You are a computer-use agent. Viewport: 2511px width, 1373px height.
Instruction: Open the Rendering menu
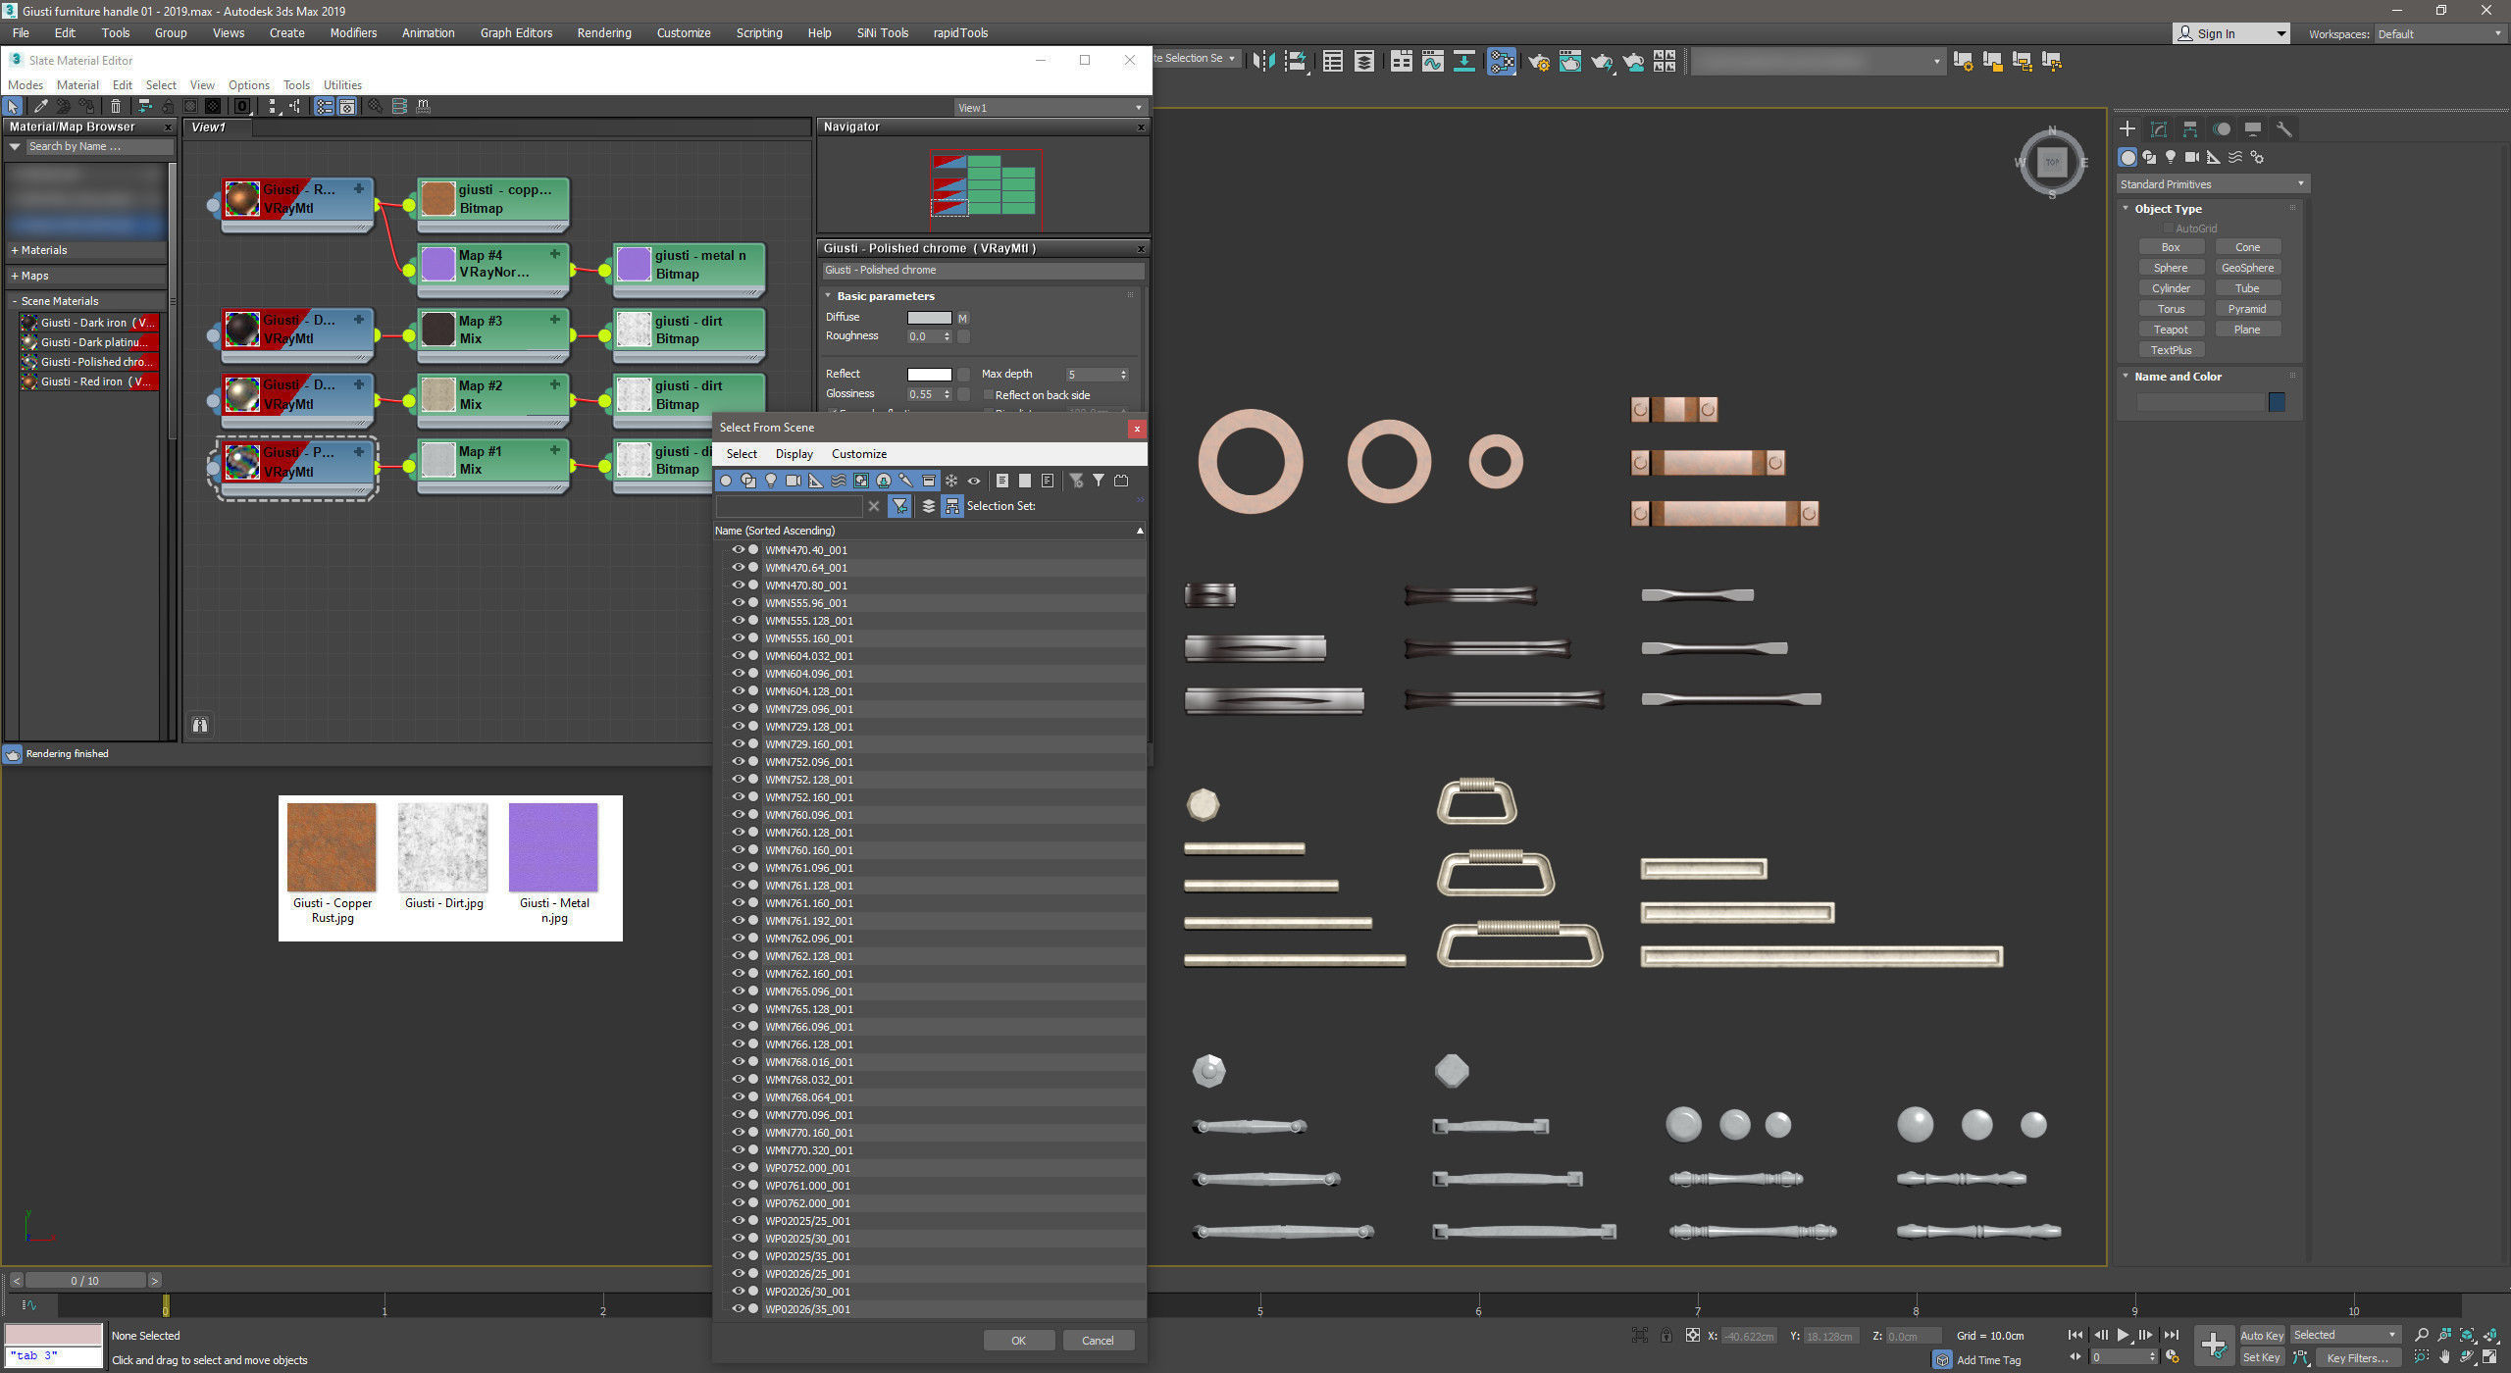point(603,32)
